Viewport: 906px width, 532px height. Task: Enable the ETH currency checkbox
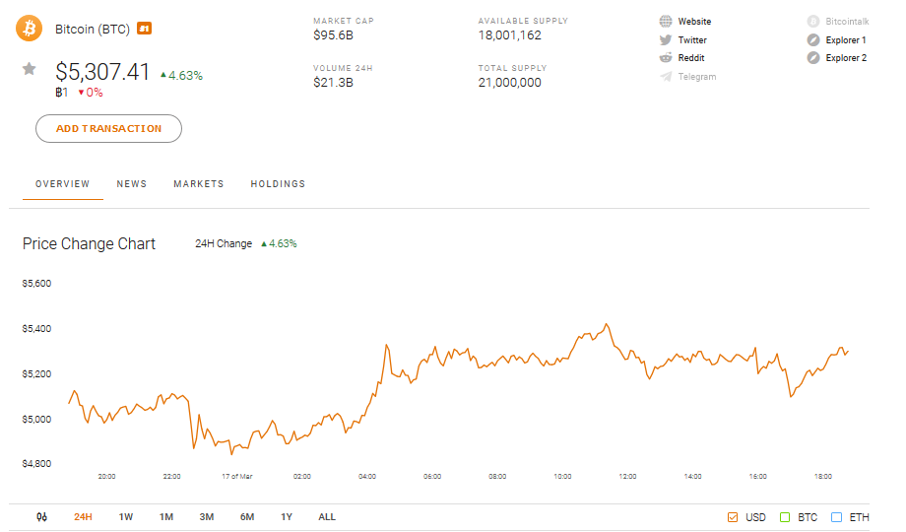(836, 517)
